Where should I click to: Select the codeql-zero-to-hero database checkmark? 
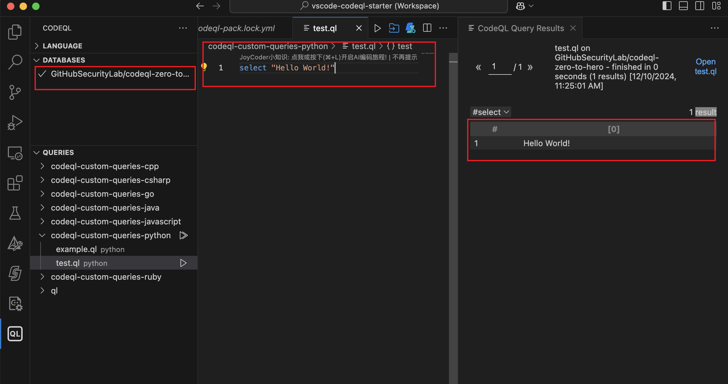click(42, 74)
